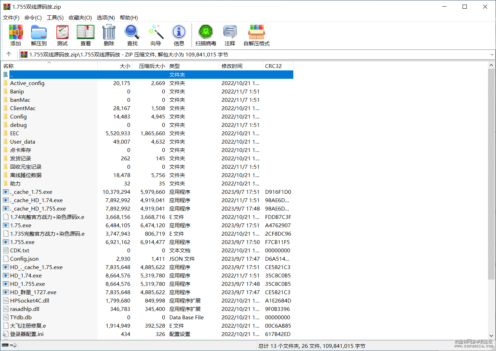Screen dimensions: 496x351
Task: Click the exe icon of 1.755.exe
Action: (6, 242)
